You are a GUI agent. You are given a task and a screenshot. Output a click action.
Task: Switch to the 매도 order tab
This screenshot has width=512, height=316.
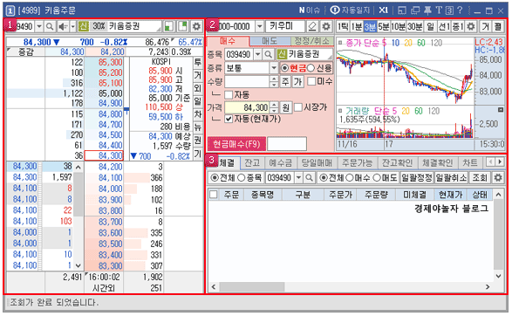tap(270, 41)
